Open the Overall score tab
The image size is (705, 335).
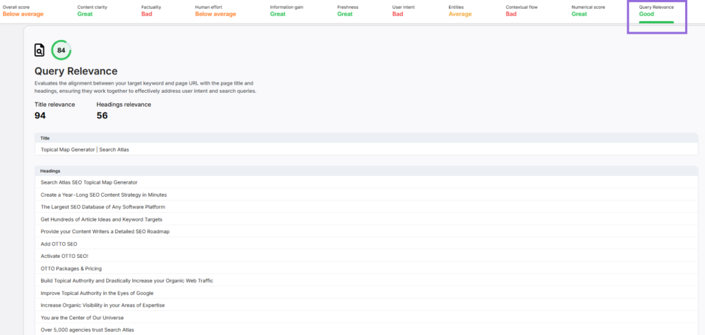click(x=23, y=11)
